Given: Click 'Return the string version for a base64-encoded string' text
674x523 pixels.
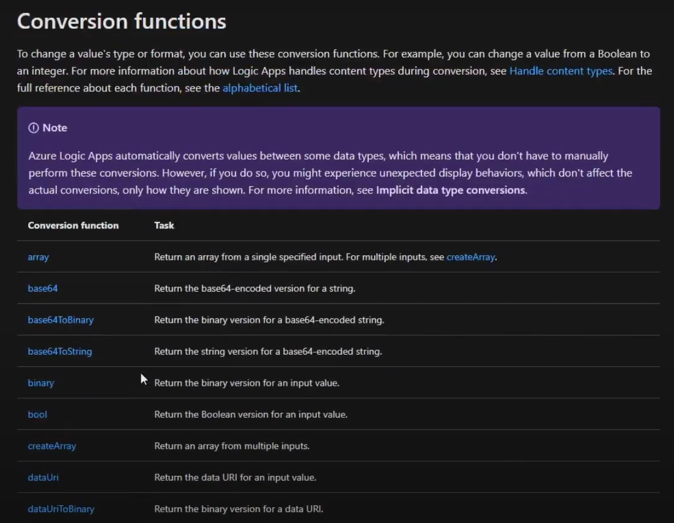Looking at the screenshot, I should tap(268, 352).
